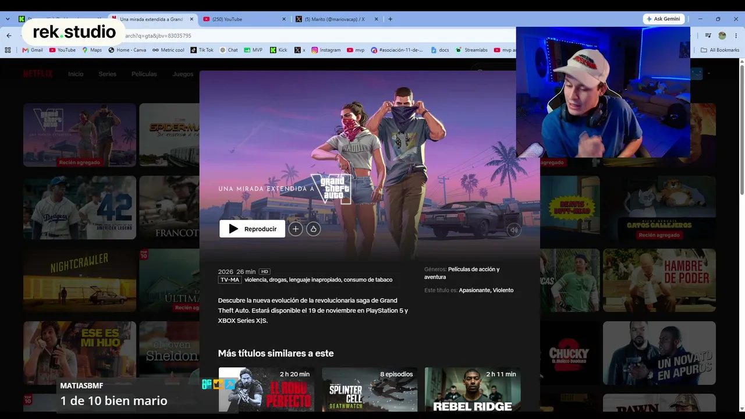The width and height of the screenshot is (745, 419).
Task: Open Metric cool bookmark
Action: click(x=168, y=50)
